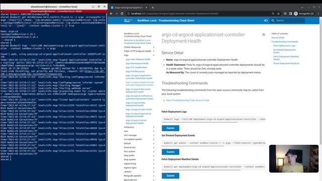Click the RunWhen logo in the header

click(128, 21)
